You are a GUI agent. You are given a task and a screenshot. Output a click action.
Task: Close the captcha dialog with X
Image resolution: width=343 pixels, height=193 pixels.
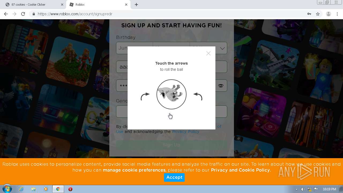pyautogui.click(x=208, y=53)
